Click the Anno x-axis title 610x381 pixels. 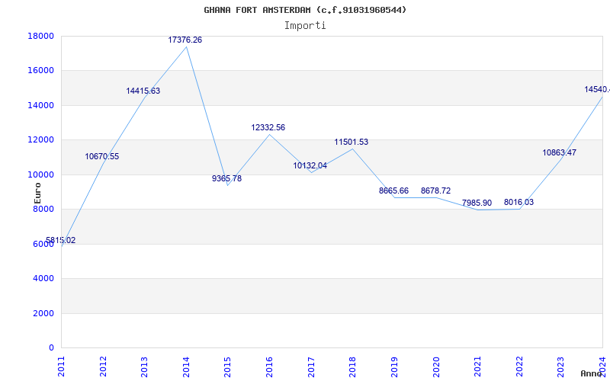coord(592,373)
